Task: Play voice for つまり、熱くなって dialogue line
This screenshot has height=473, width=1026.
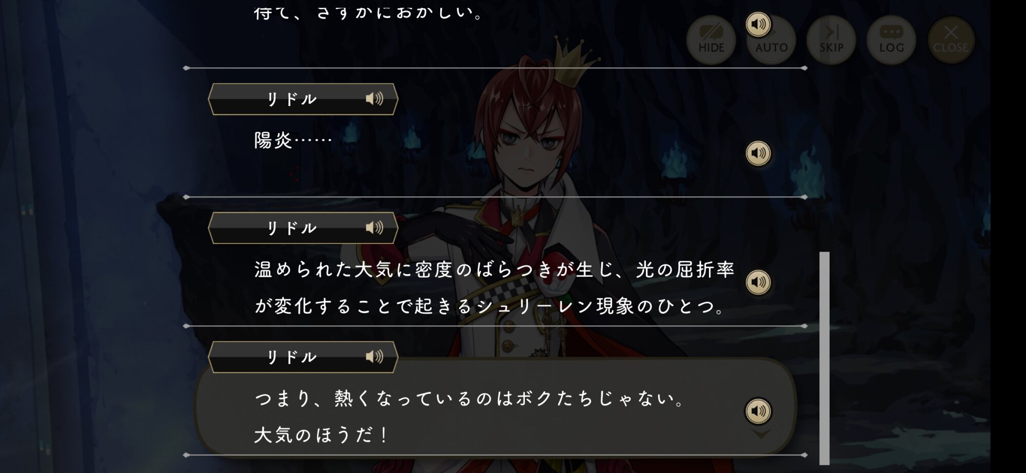Action: 758,411
